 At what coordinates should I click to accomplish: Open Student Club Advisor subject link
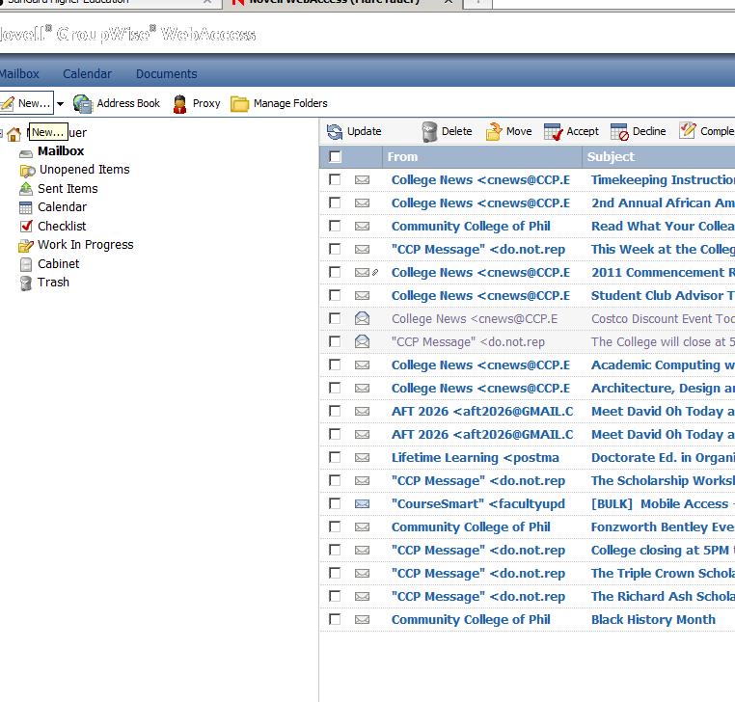(663, 295)
